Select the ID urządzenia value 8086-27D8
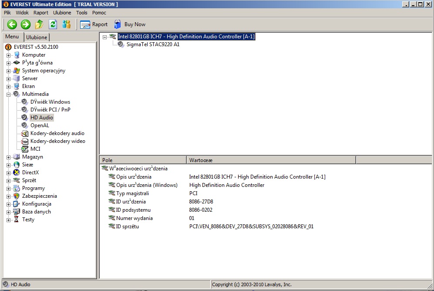The image size is (434, 291). point(201,202)
